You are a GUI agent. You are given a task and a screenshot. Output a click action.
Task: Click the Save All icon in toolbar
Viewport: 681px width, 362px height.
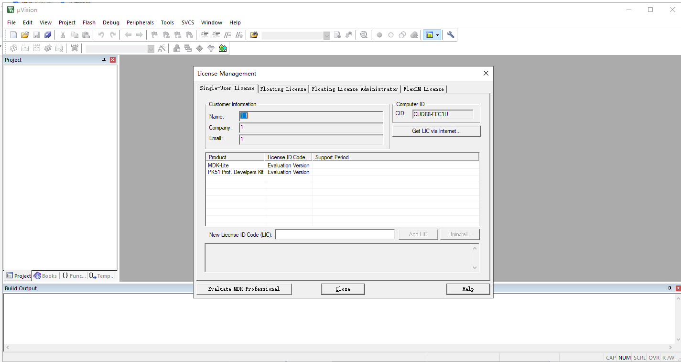48,35
